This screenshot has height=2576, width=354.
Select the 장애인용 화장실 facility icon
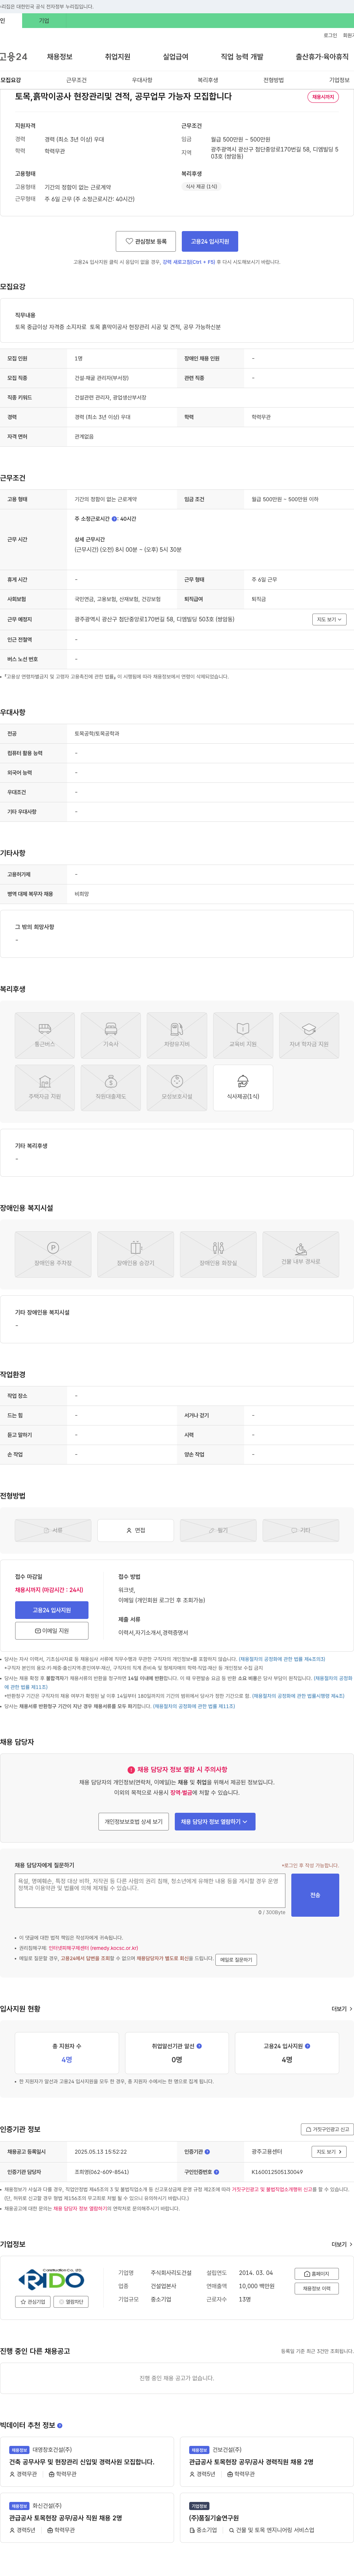pyautogui.click(x=218, y=1254)
